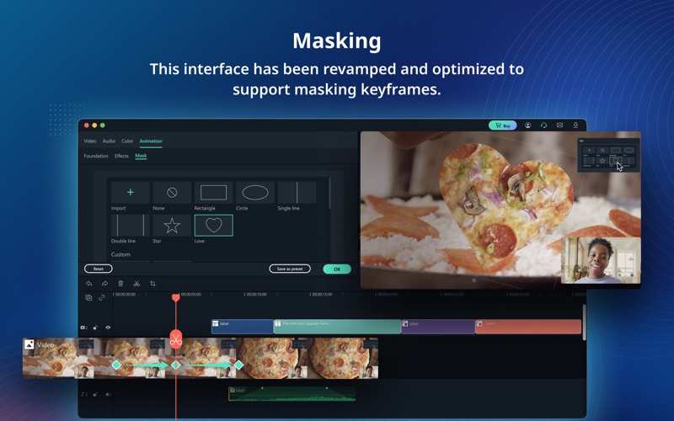Choose the None mask preset

[x=172, y=193]
